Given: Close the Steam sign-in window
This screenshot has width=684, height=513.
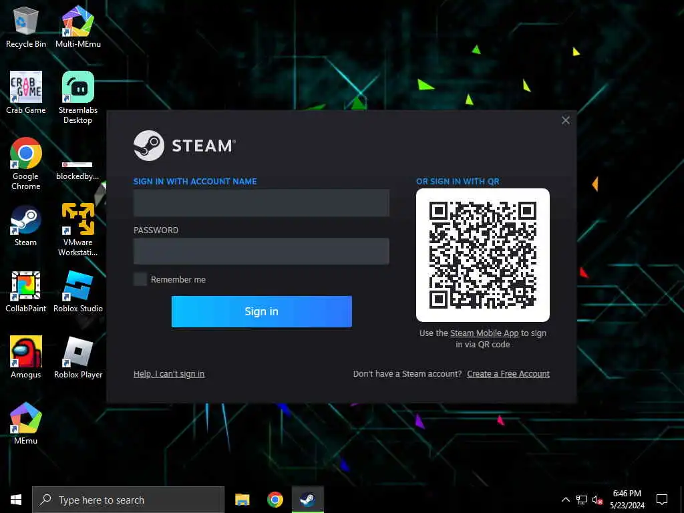Looking at the screenshot, I should coord(566,120).
